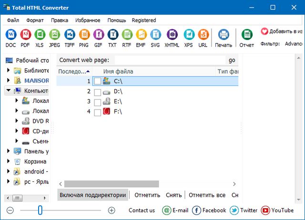
Task: Click the PDF conversion icon
Action: coord(25,35)
